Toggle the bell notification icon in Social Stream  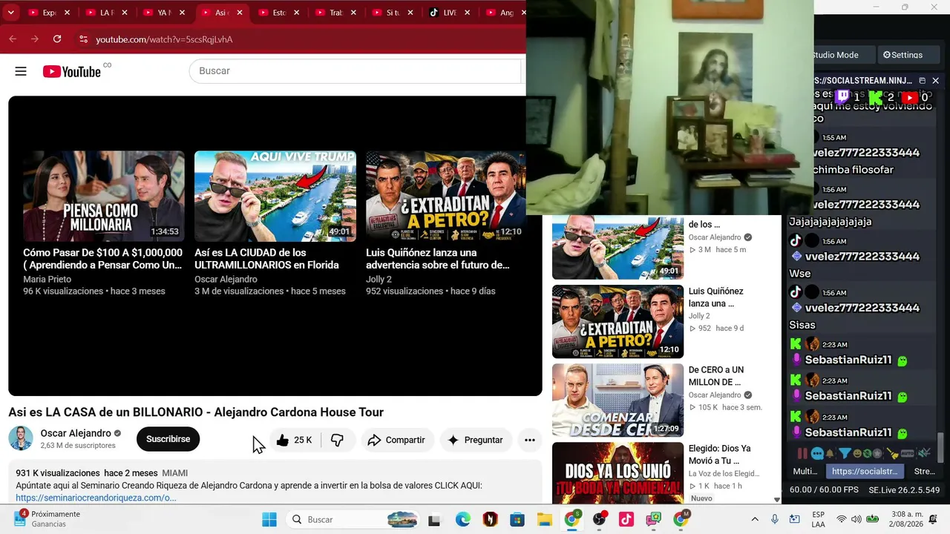click(x=830, y=453)
